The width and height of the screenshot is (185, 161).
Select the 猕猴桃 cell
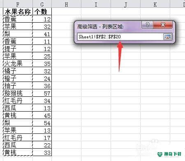pos(18,93)
